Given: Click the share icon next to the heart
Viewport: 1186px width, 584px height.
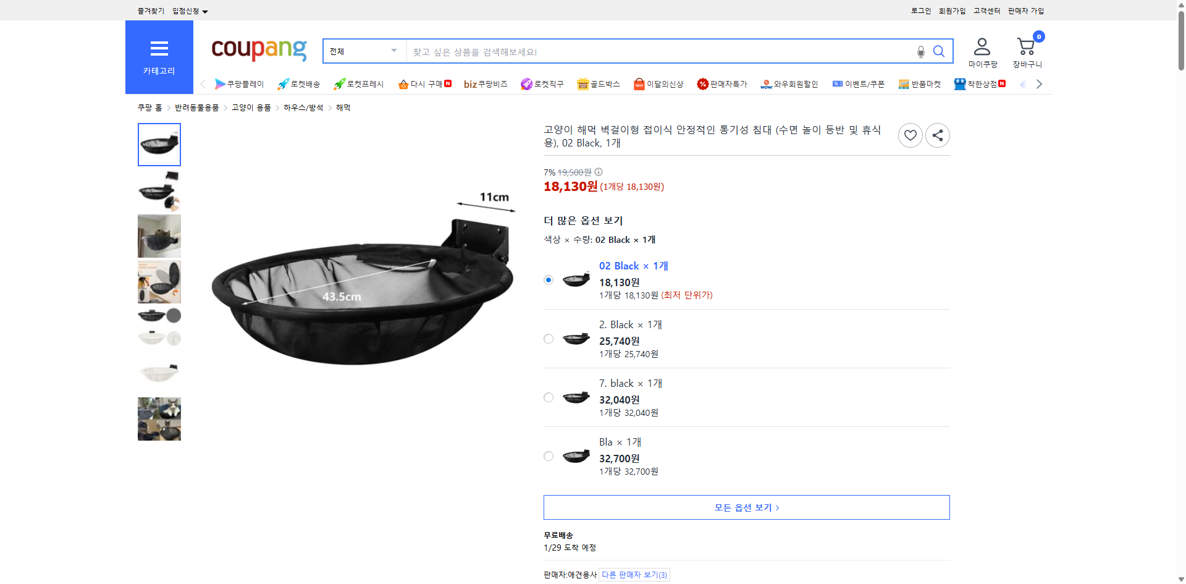Looking at the screenshot, I should pos(937,135).
